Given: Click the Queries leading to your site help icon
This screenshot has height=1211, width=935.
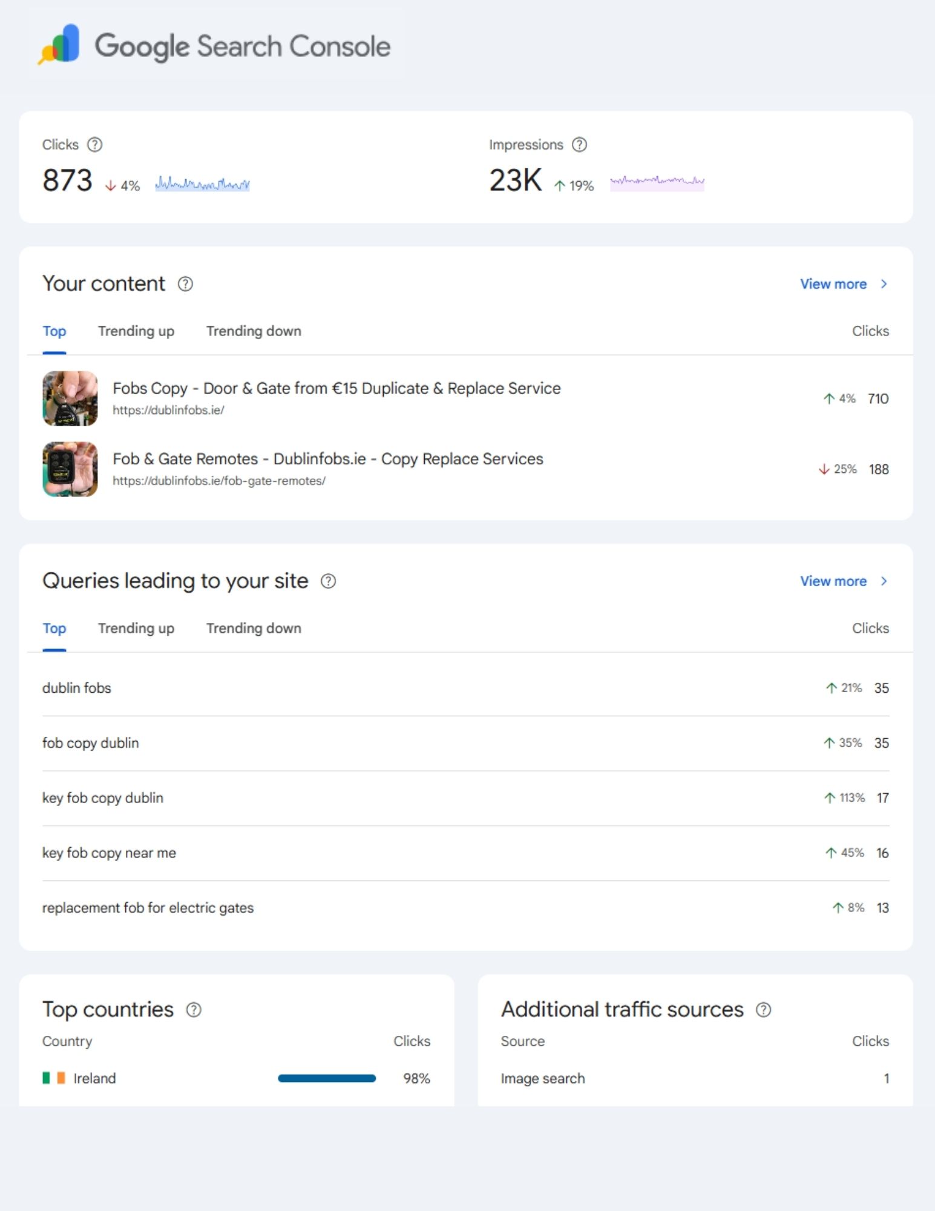Looking at the screenshot, I should [329, 581].
